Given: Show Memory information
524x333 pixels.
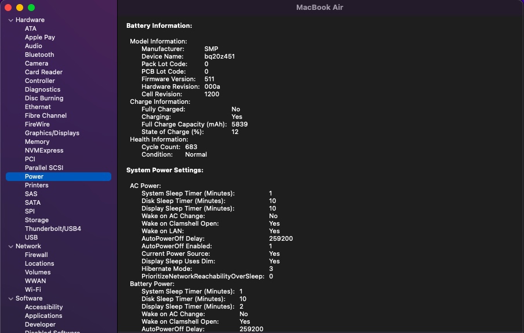Looking at the screenshot, I should [x=37, y=142].
